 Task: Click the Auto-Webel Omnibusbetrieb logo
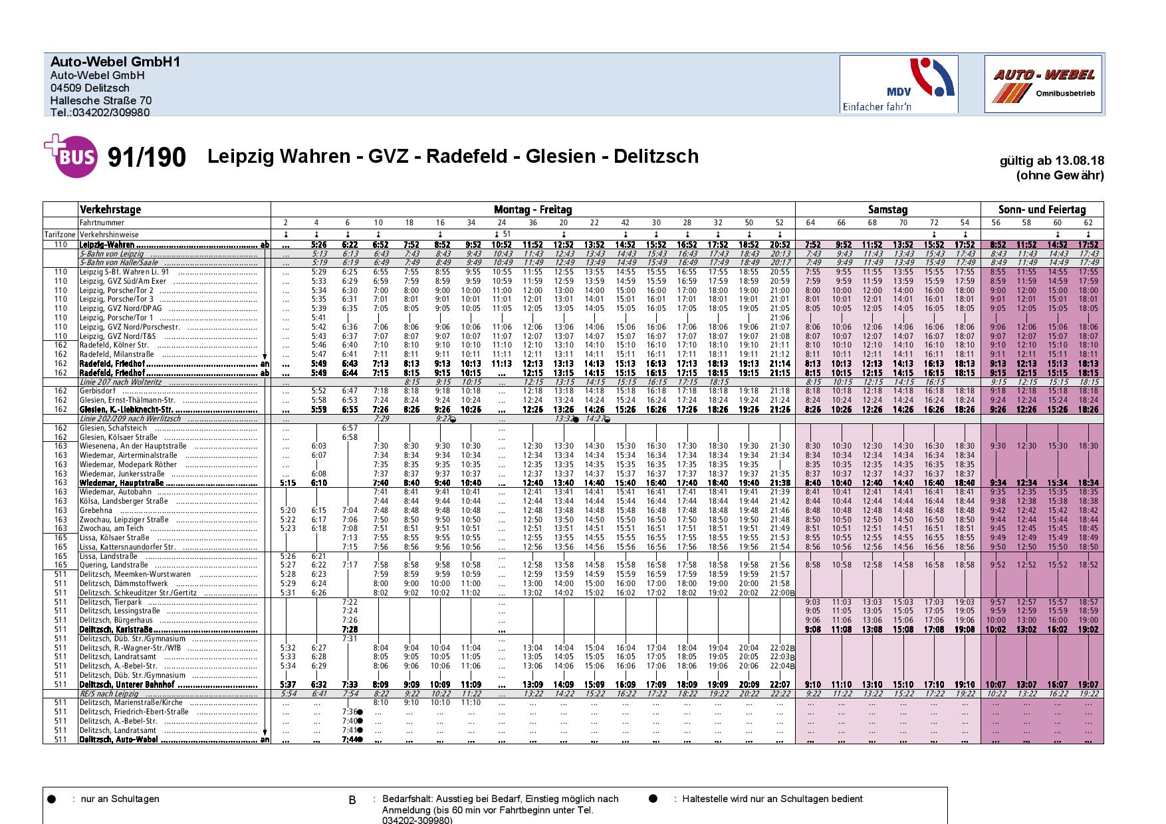(1044, 84)
